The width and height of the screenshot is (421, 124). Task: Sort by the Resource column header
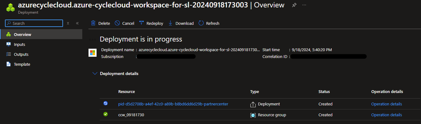[x=126, y=92]
